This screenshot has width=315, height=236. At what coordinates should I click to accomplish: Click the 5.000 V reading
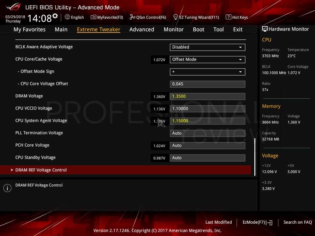(x=294, y=172)
